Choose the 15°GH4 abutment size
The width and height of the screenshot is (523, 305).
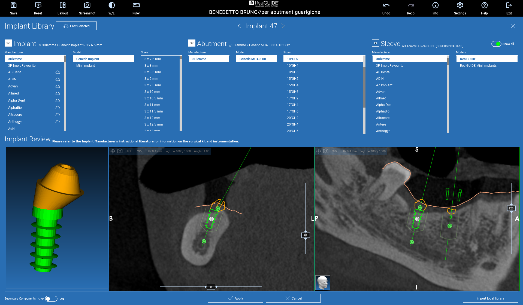tap(292, 85)
